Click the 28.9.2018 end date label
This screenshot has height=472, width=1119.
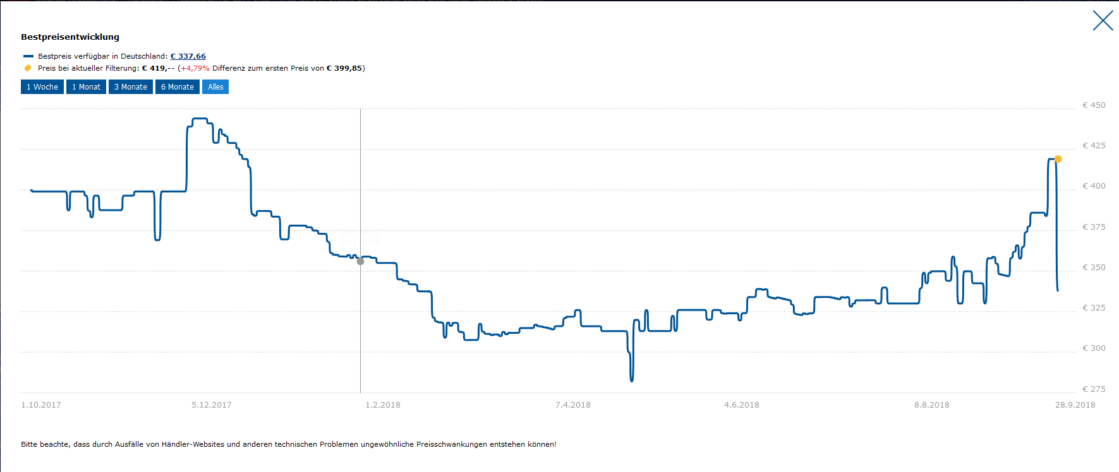click(x=1075, y=405)
